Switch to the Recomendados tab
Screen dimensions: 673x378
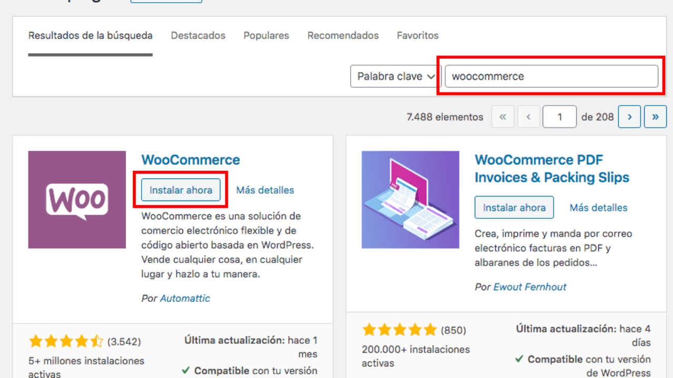(343, 36)
